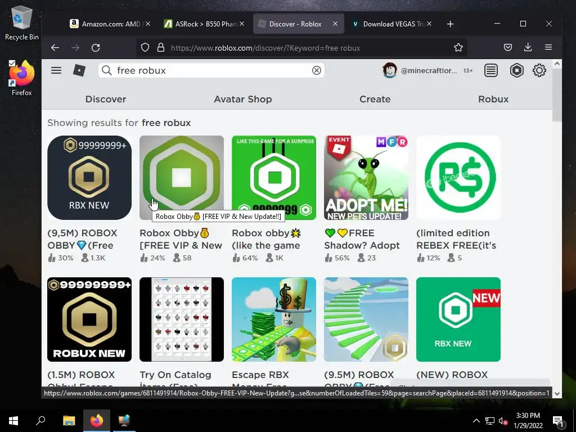Open the taskbar clock and date
Screen dimensions: 576x432
(528, 421)
